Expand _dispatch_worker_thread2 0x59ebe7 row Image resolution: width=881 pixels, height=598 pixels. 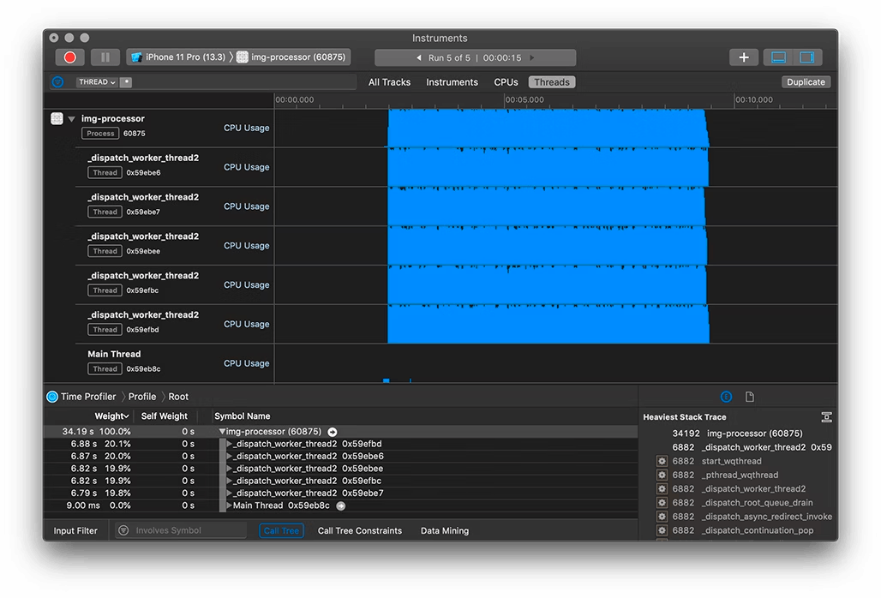[x=229, y=493]
